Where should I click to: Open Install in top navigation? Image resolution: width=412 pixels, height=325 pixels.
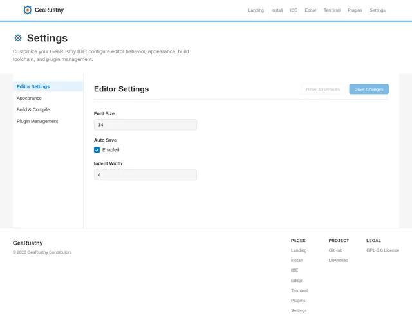(x=277, y=10)
